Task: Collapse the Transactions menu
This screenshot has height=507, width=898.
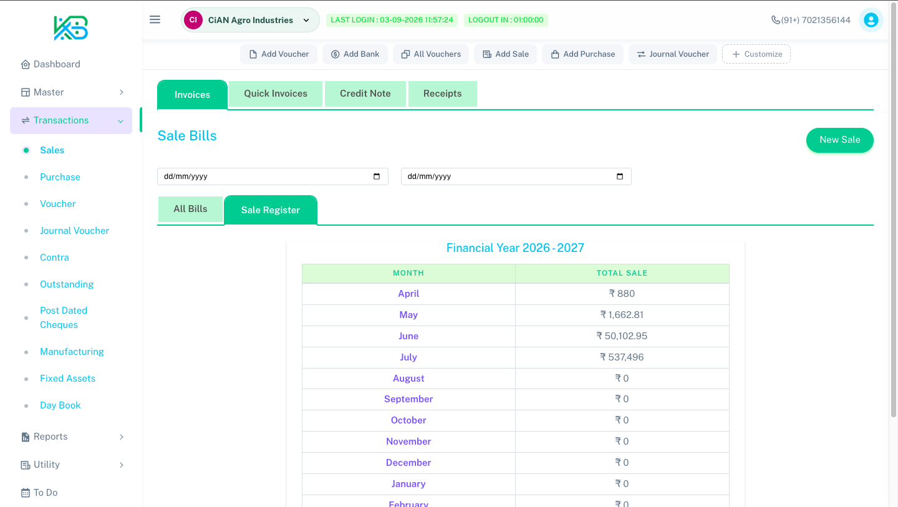Action: (x=71, y=120)
